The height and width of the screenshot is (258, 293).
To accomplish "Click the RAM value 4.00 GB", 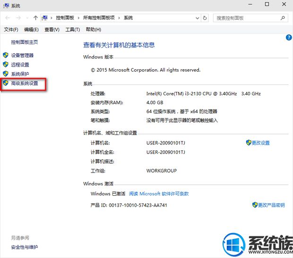I will [155, 103].
